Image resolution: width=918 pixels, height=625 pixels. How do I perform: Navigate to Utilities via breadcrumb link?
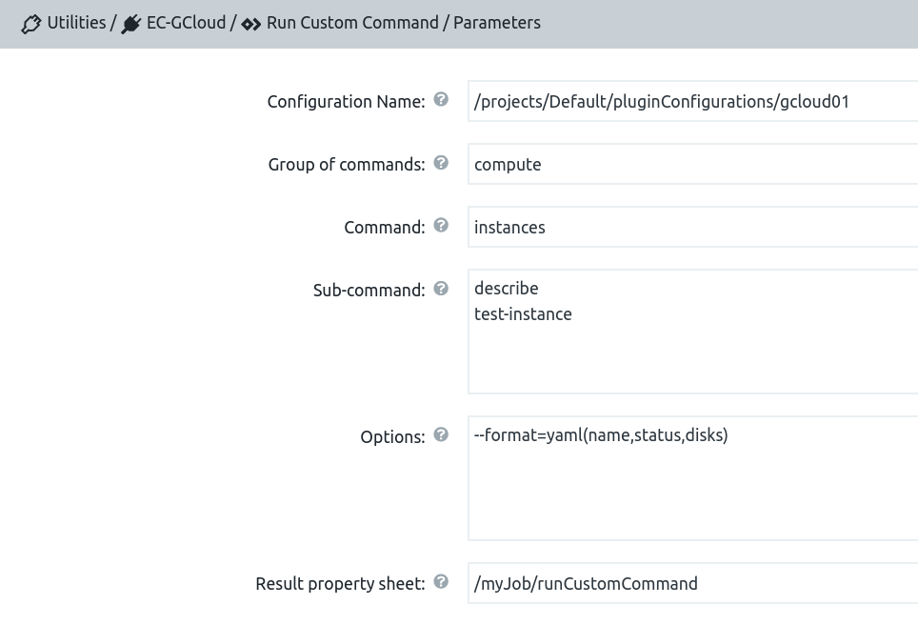click(x=76, y=22)
